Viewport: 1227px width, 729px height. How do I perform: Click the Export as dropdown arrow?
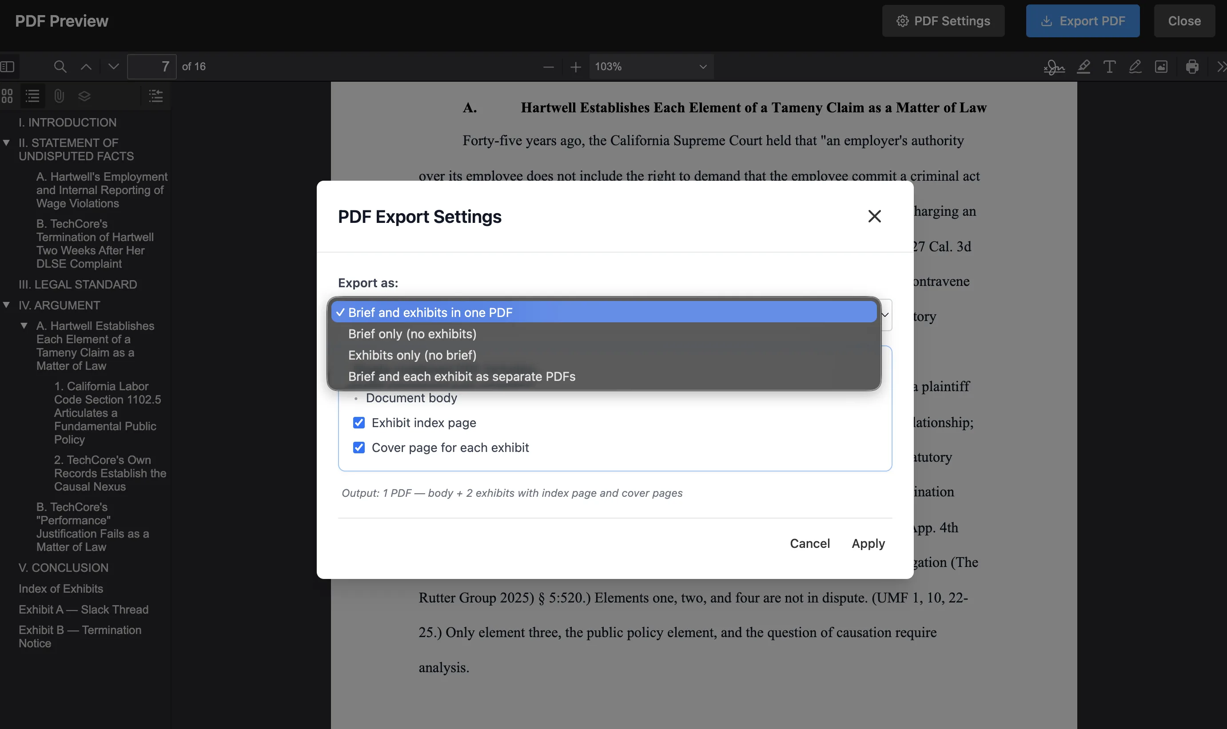click(885, 315)
